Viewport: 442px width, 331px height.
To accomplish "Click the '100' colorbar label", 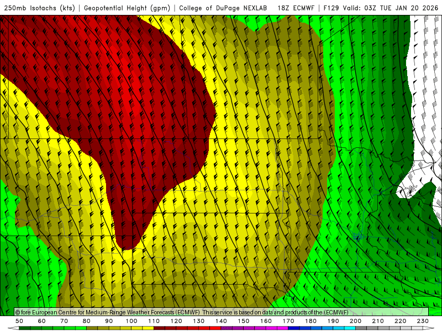I will [x=131, y=321].
